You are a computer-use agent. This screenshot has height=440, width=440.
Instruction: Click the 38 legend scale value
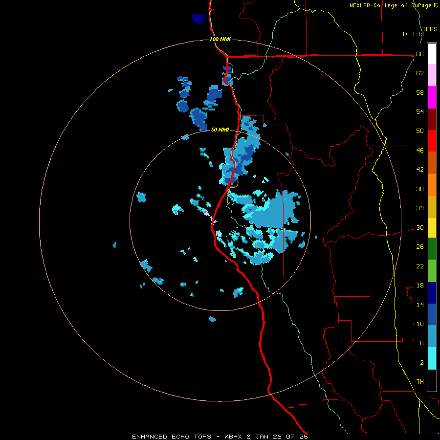420,189
